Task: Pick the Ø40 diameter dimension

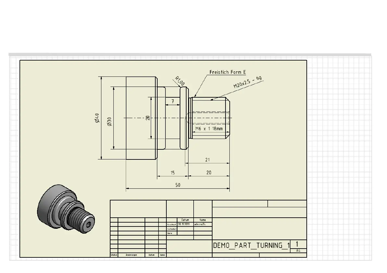Action: click(x=97, y=118)
